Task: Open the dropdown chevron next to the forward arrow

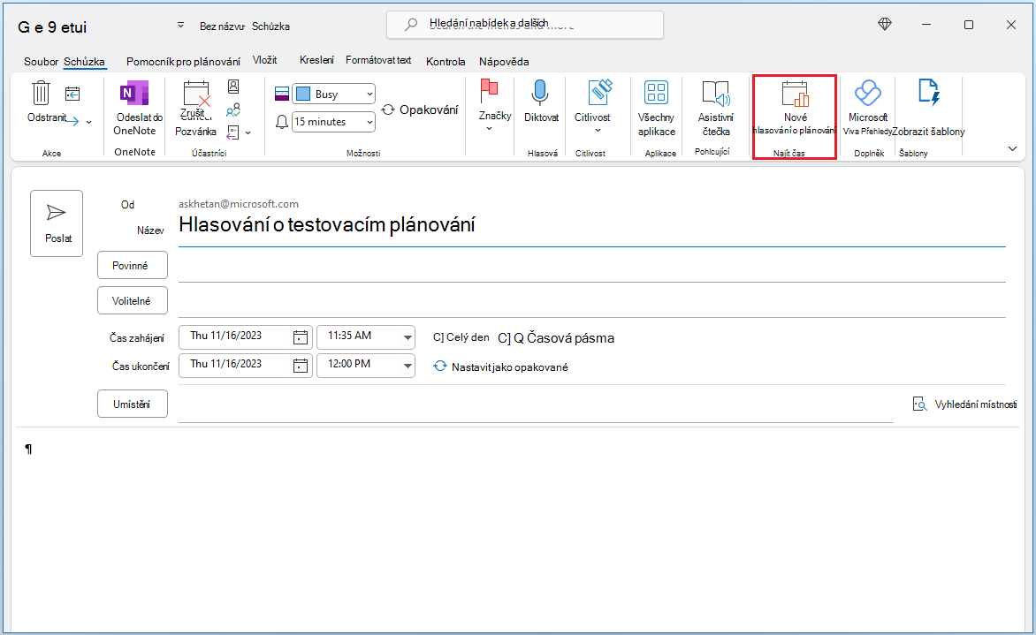Action: pos(88,122)
